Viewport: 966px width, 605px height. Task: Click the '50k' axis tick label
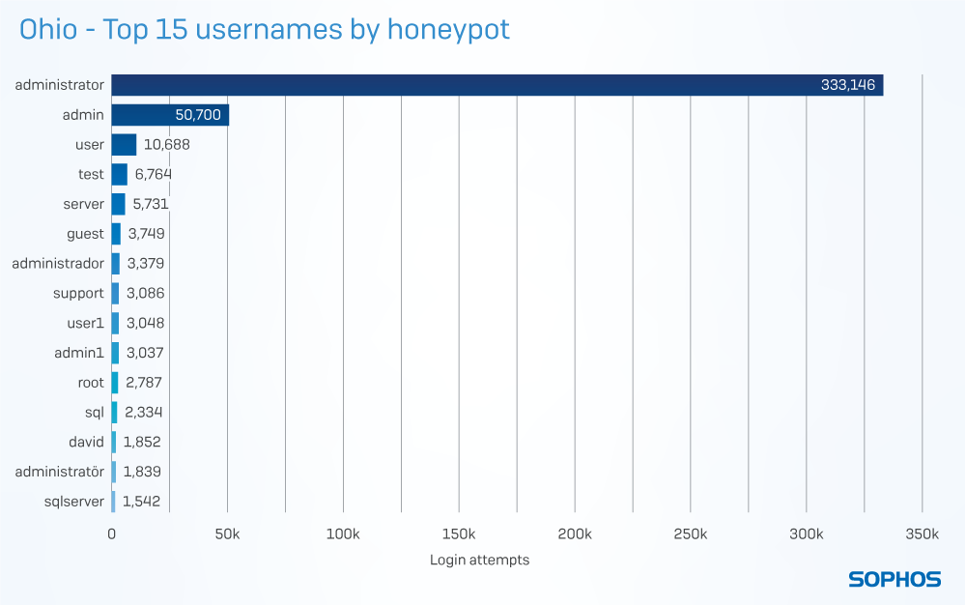pos(227,534)
